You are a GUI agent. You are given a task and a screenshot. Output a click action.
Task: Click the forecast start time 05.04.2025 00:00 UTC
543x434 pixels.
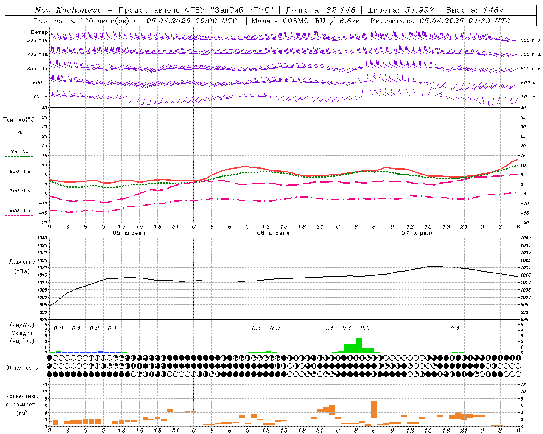coord(192,21)
